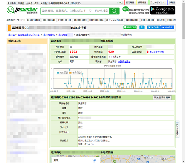Open the ホーム top navigation item
185x163 pixels.
pos(120,2)
